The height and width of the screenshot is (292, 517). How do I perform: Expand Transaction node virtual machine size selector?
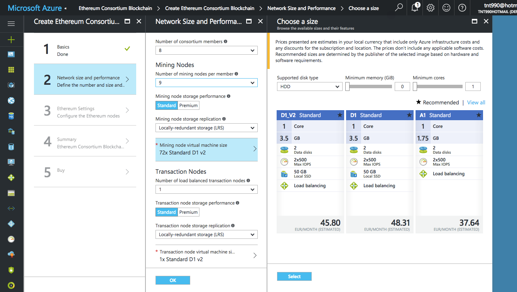click(206, 256)
